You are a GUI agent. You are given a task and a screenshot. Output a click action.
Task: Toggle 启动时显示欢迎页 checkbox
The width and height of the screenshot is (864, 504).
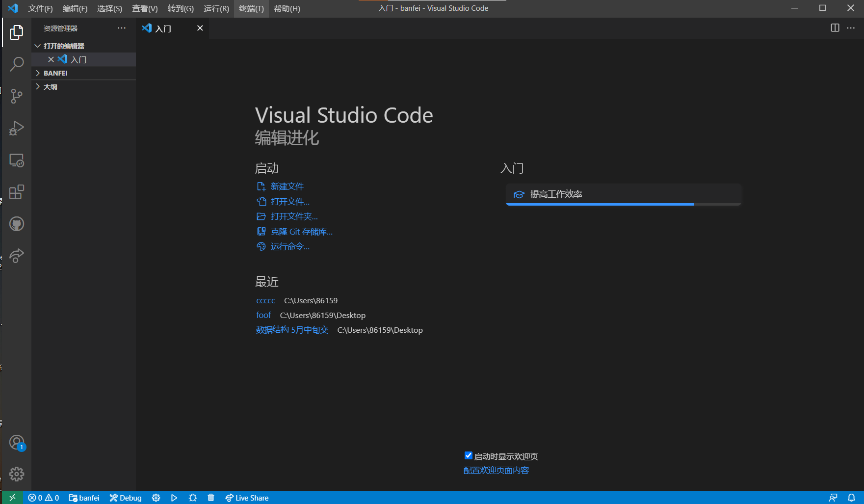coord(469,455)
